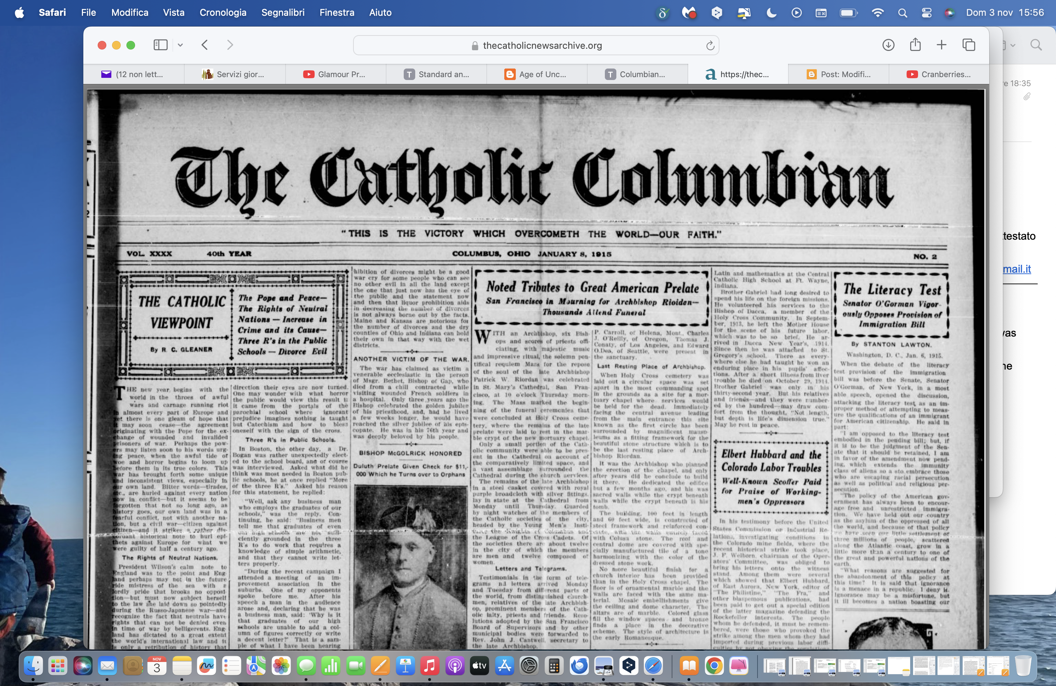Image resolution: width=1056 pixels, height=686 pixels.
Task: Open a new tab with plus icon
Action: click(941, 45)
